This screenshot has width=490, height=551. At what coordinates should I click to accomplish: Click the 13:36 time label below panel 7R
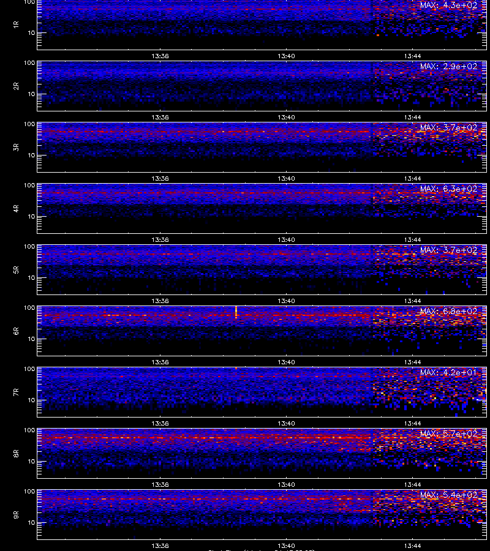tap(160, 424)
